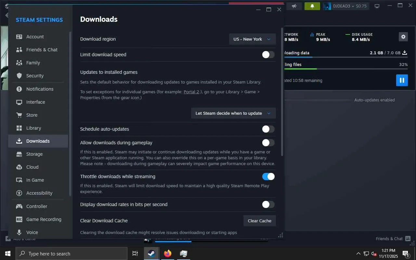Viewport: 416px width, 260px height.
Task: Click the network icon in system tray
Action: (366, 253)
